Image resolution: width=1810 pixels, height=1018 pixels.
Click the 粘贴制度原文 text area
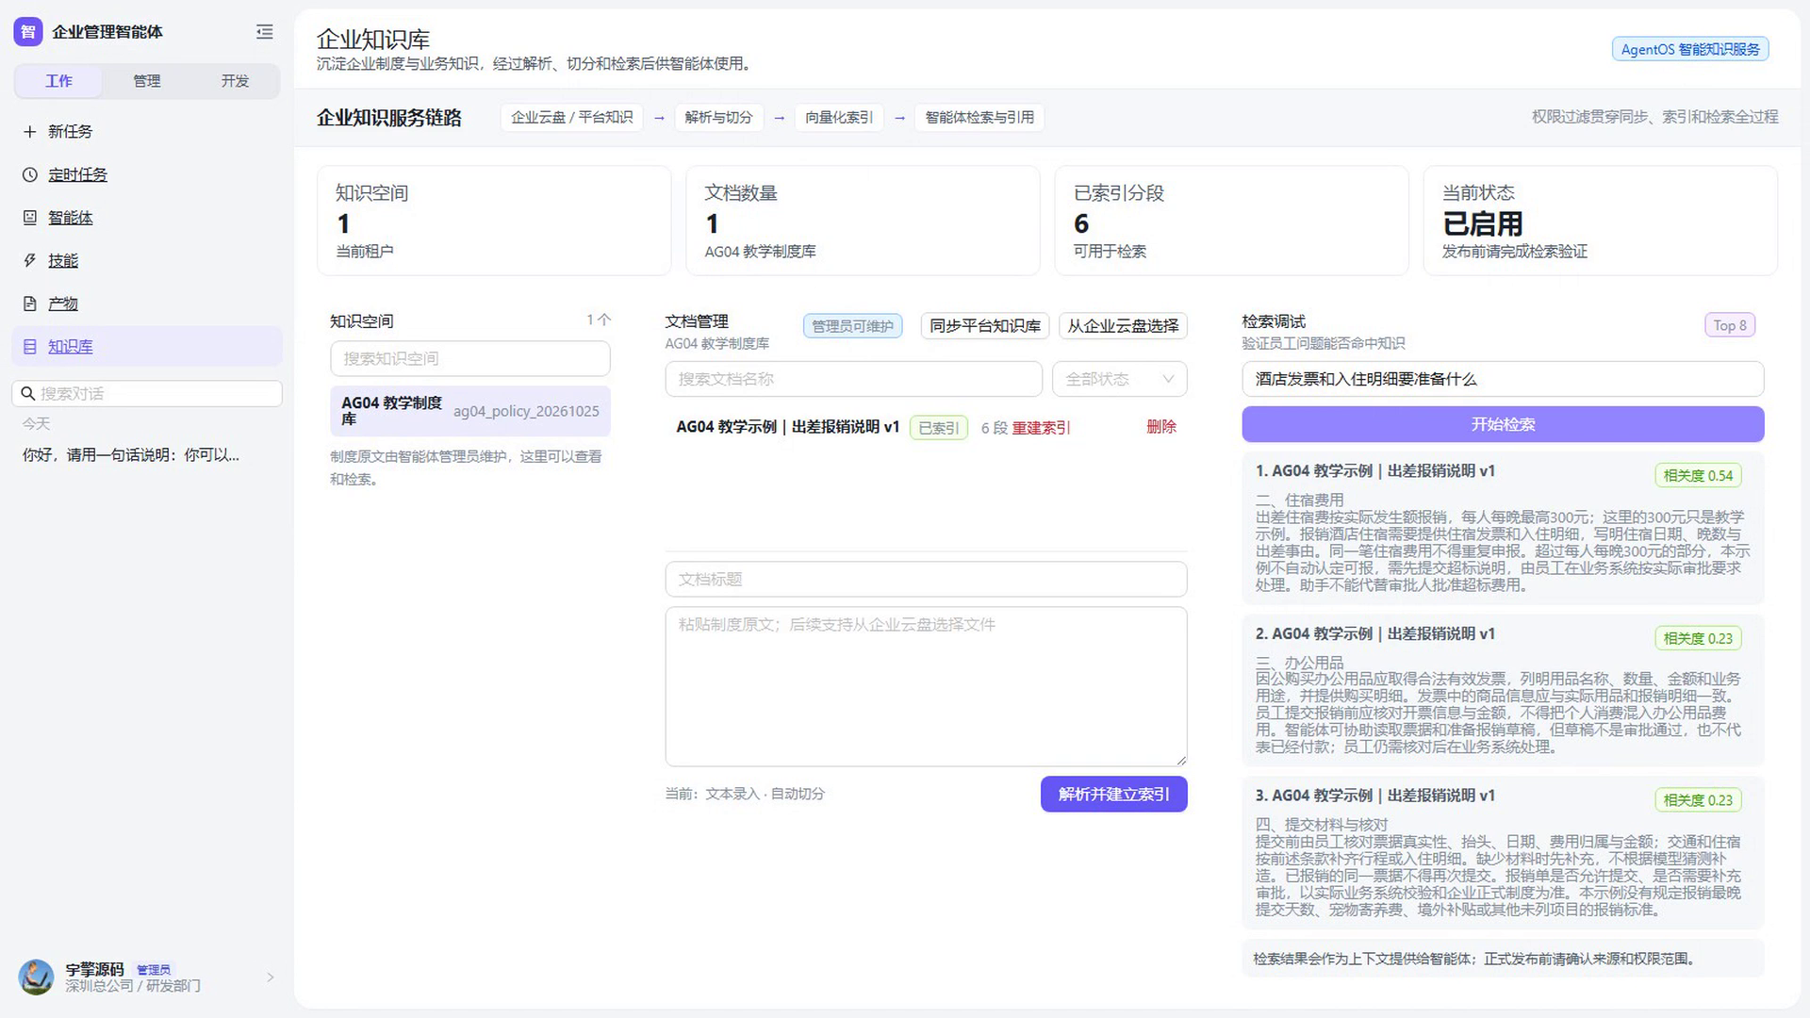[926, 686]
